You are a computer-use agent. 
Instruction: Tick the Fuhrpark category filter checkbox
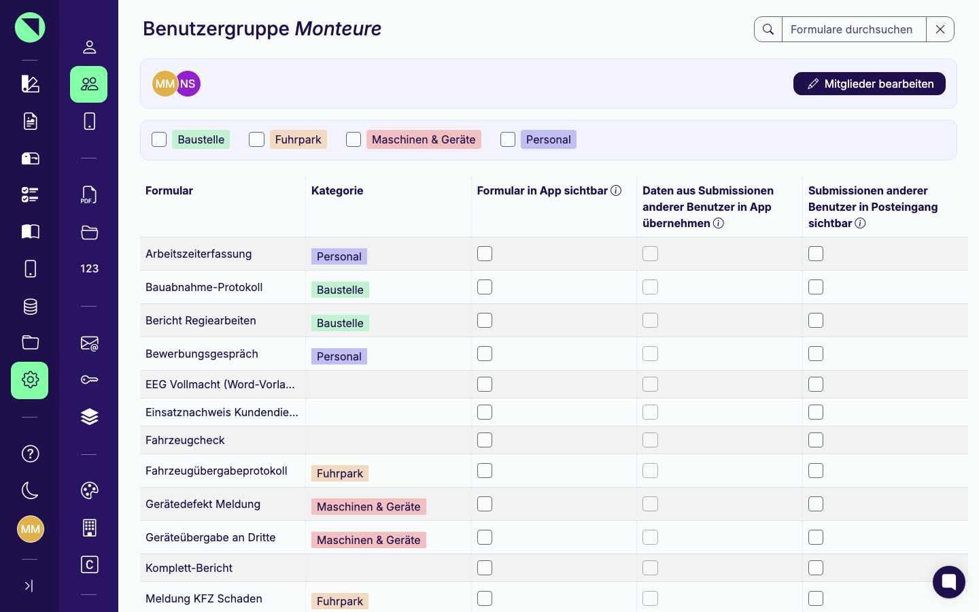coord(256,139)
